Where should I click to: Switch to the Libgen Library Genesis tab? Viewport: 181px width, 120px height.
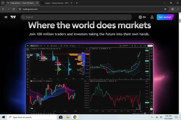[x=57, y=3]
